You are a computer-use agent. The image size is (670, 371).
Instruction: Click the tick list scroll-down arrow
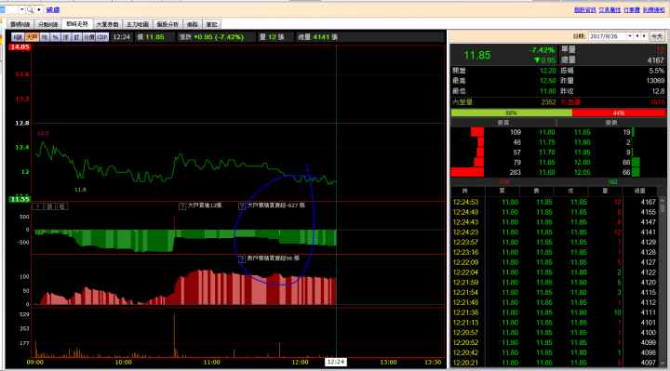(x=663, y=363)
